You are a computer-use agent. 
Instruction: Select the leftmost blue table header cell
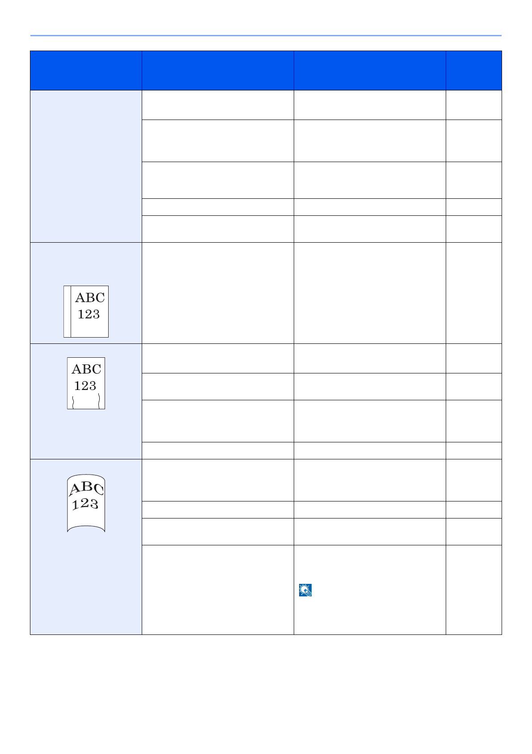(x=86, y=71)
